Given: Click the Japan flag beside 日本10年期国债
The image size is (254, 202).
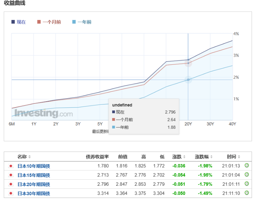Looking at the screenshot, I should pos(11,166).
